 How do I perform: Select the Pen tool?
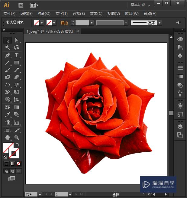click(x=8, y=55)
